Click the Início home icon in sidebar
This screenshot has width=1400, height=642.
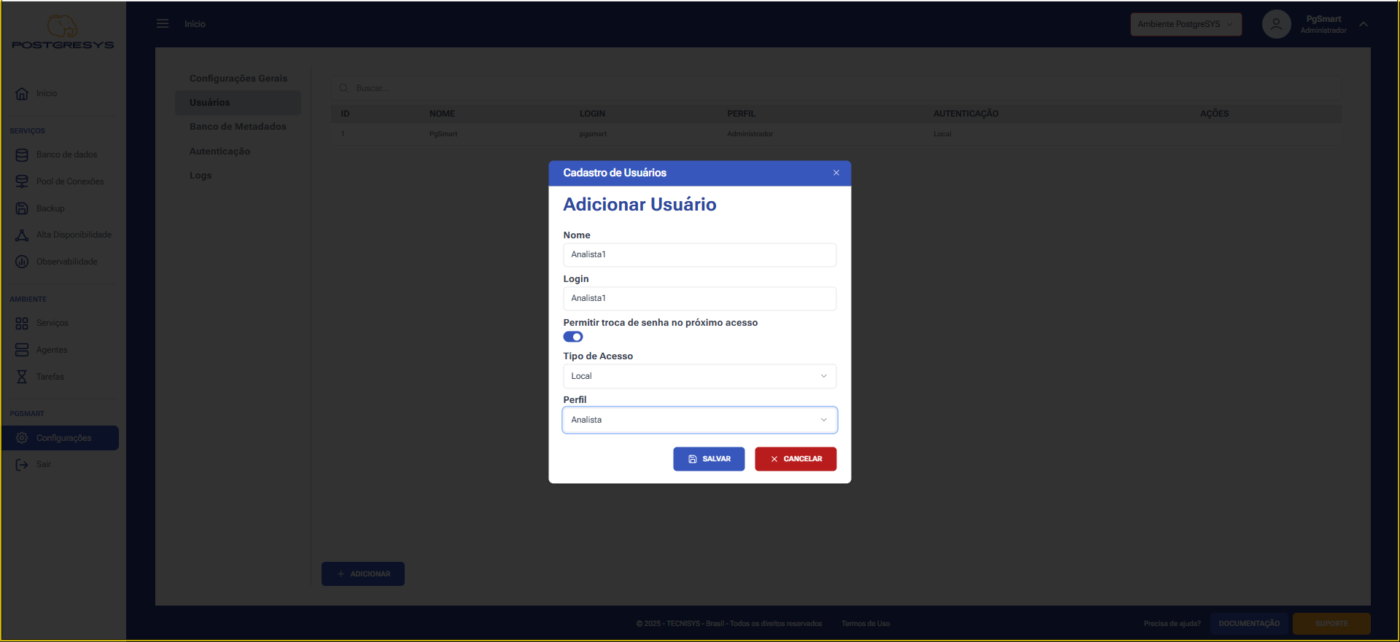(22, 93)
